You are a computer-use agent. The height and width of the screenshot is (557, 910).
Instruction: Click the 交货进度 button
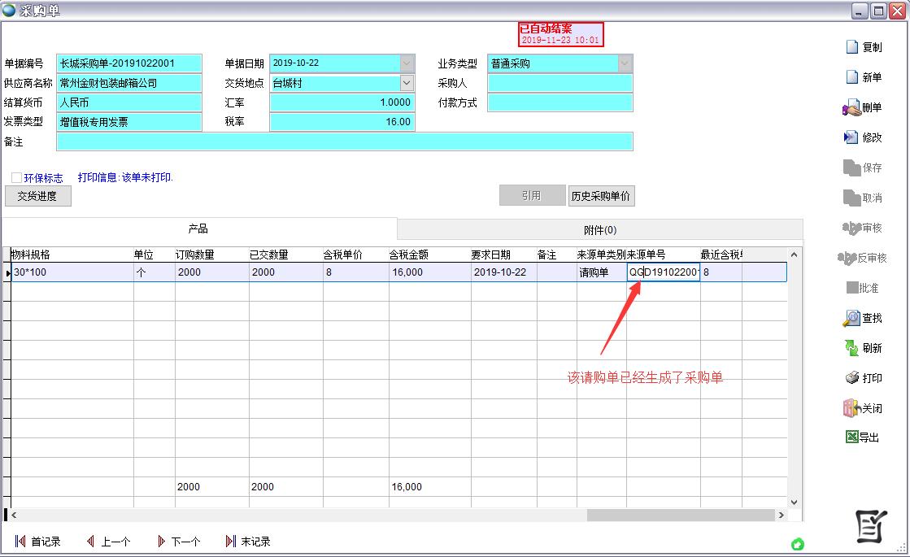pos(37,196)
